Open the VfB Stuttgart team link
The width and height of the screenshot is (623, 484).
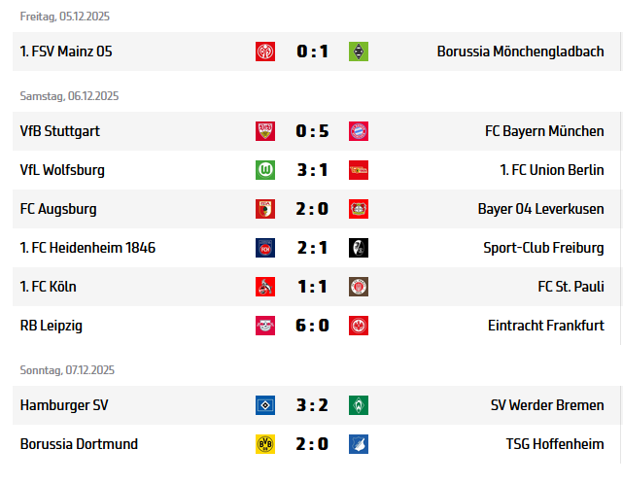(x=60, y=131)
